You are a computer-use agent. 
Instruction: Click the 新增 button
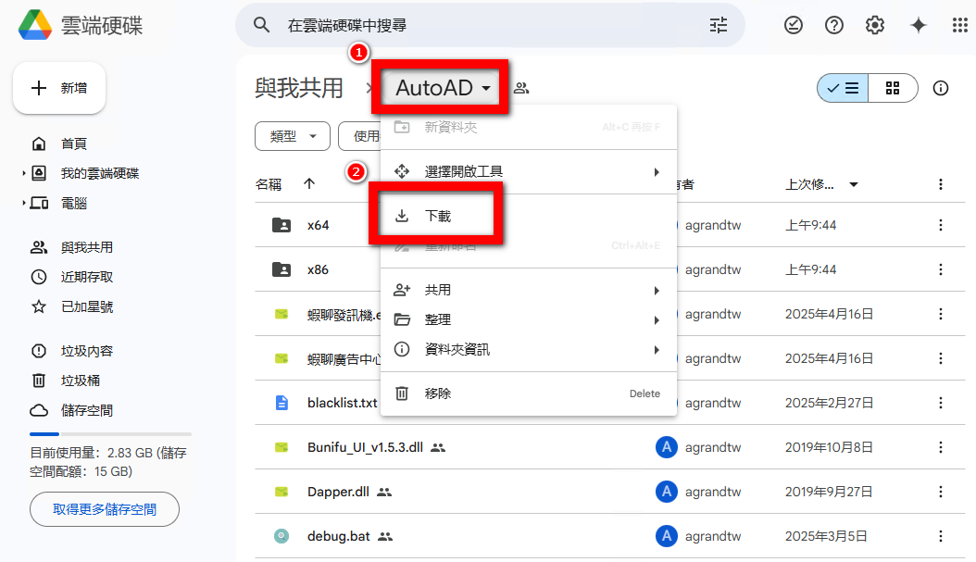(x=59, y=88)
